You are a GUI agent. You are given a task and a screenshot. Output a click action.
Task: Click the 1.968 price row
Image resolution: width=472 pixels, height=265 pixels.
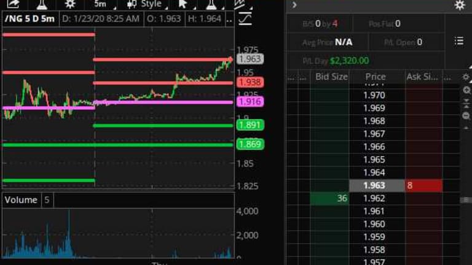374,121
